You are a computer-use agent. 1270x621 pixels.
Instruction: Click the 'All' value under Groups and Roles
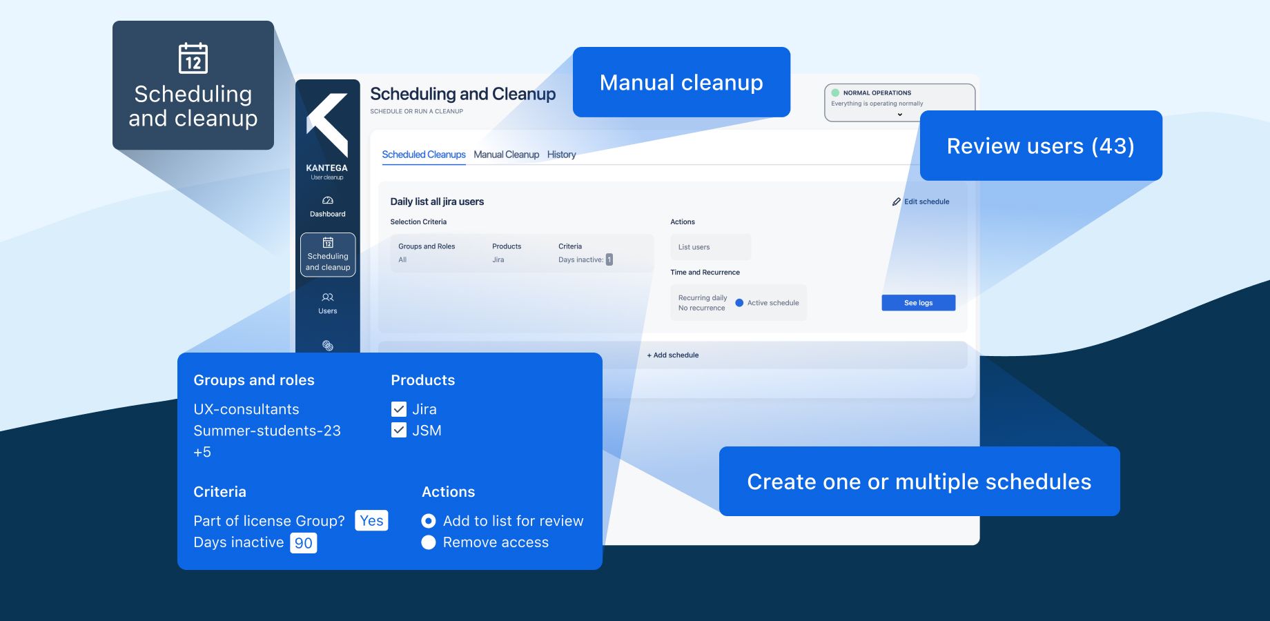click(402, 260)
